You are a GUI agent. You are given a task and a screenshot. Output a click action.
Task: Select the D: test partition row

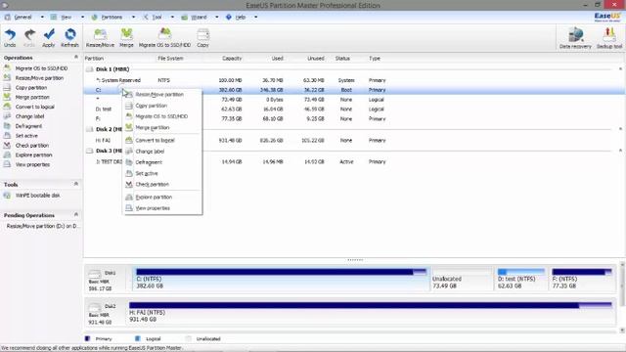click(x=353, y=109)
